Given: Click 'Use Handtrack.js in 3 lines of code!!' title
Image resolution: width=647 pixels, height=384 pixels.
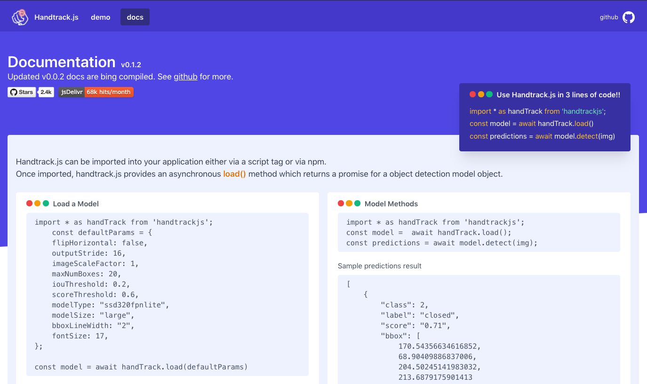Looking at the screenshot, I should 558,95.
